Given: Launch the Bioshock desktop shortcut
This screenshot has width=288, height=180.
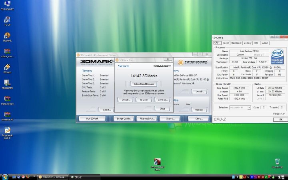Looking at the screenshot, I should tap(7, 37).
